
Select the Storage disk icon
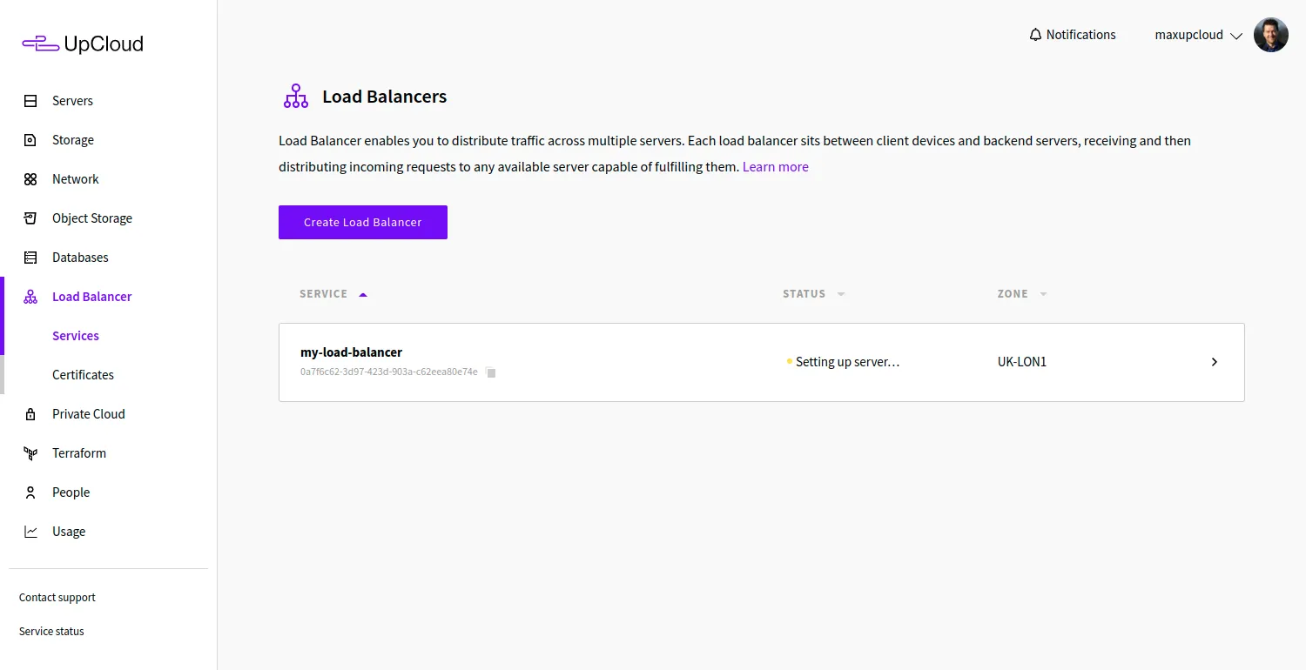(x=30, y=140)
